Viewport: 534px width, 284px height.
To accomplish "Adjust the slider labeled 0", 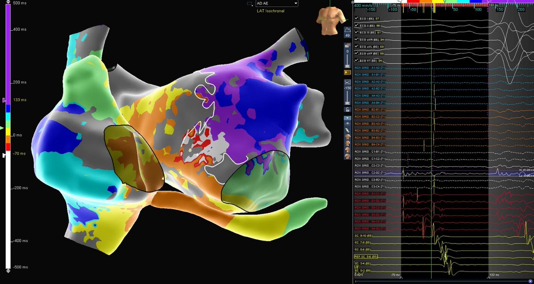I will [347, 61].
